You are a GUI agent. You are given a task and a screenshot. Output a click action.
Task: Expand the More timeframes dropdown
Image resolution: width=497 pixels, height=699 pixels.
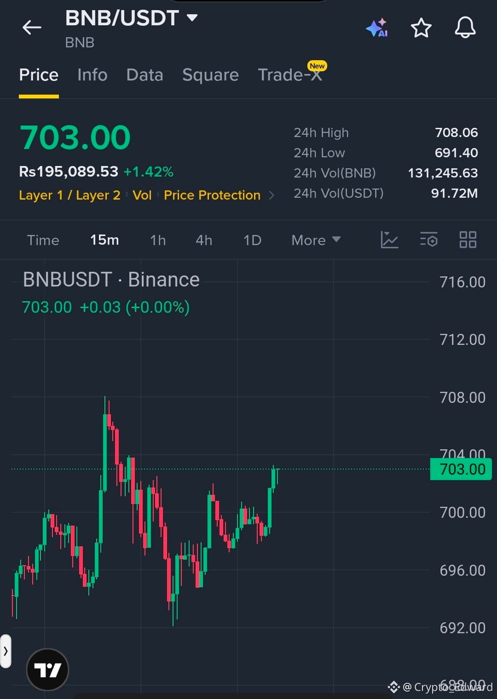316,240
